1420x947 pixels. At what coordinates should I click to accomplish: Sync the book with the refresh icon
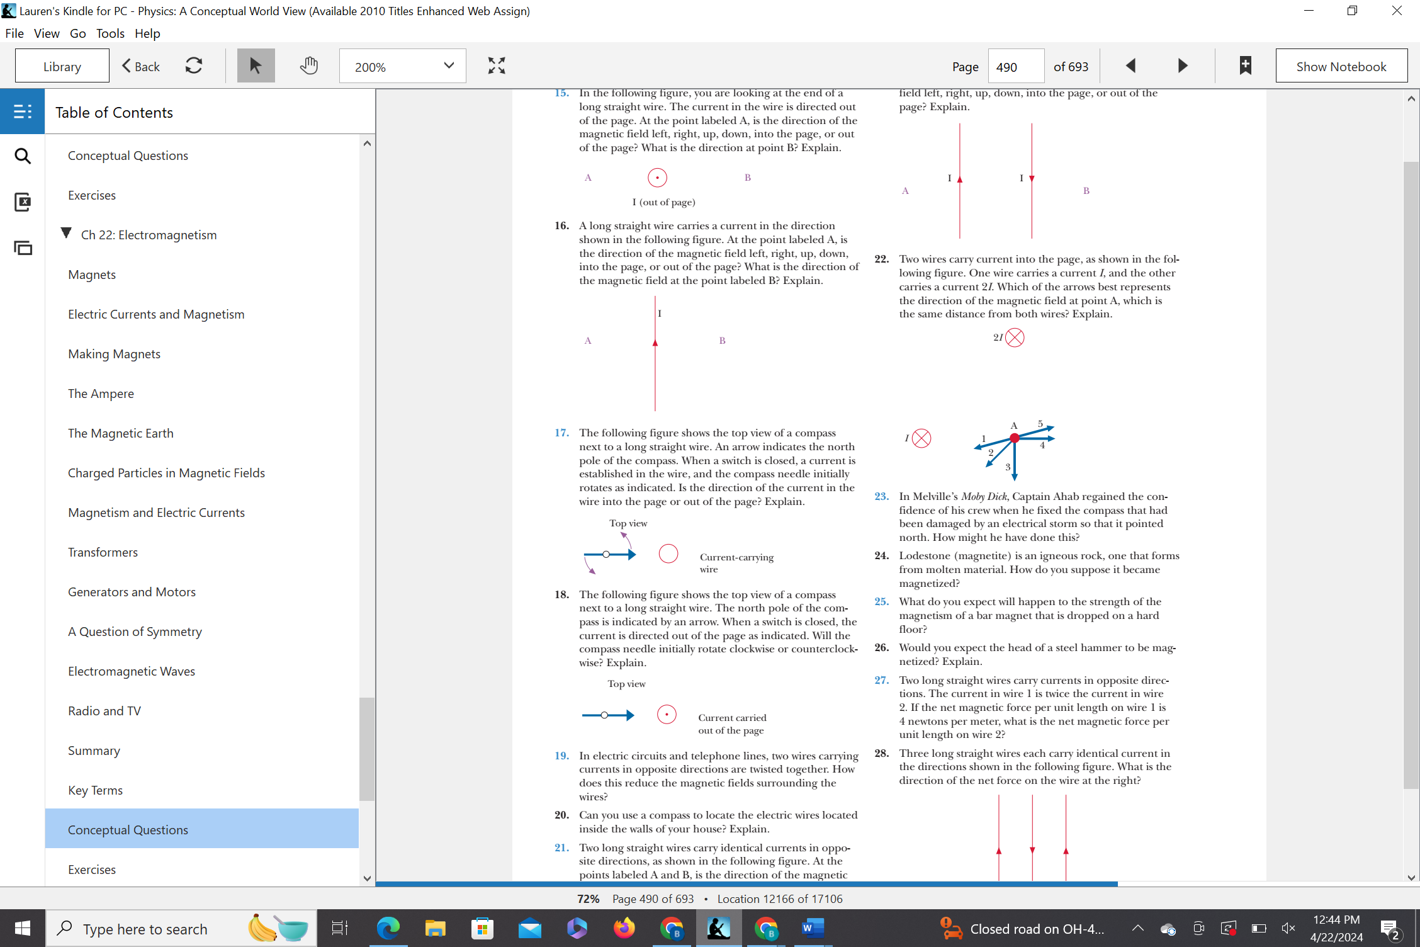(194, 65)
